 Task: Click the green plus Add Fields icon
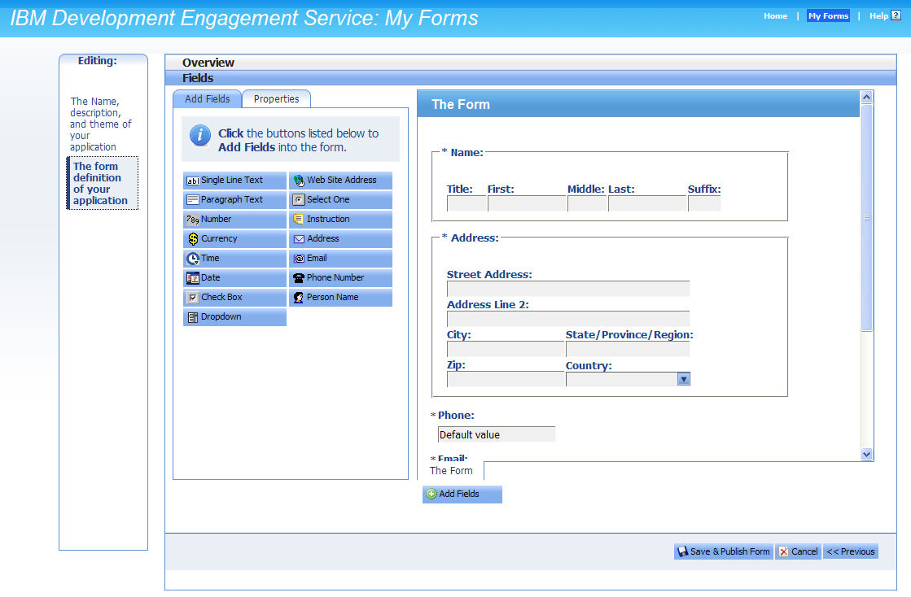(x=431, y=495)
